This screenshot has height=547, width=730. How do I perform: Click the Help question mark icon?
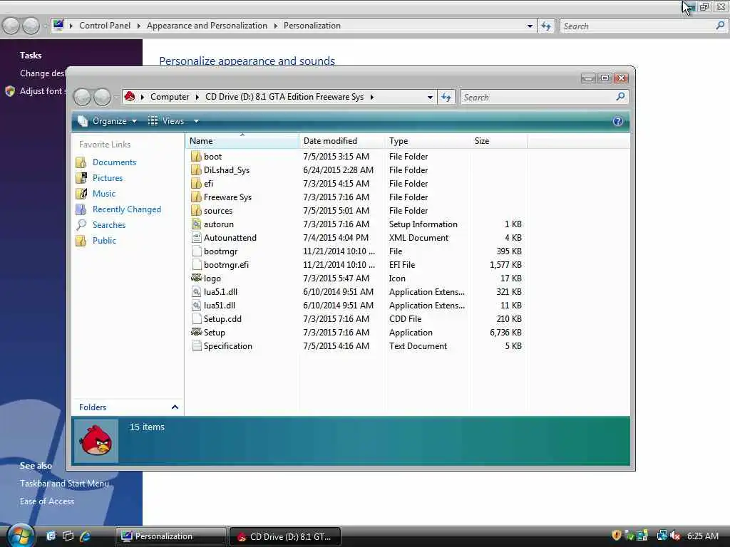[x=618, y=121]
